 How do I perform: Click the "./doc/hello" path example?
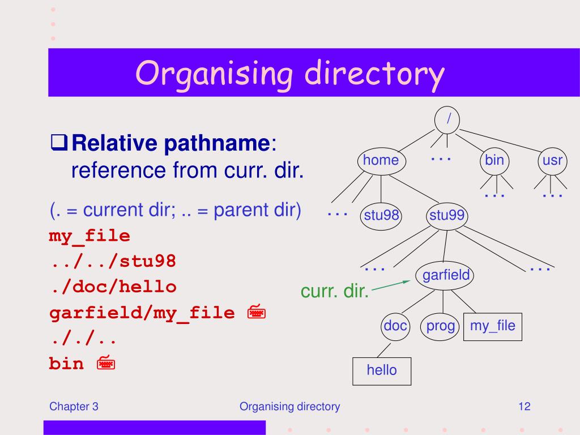(x=113, y=287)
